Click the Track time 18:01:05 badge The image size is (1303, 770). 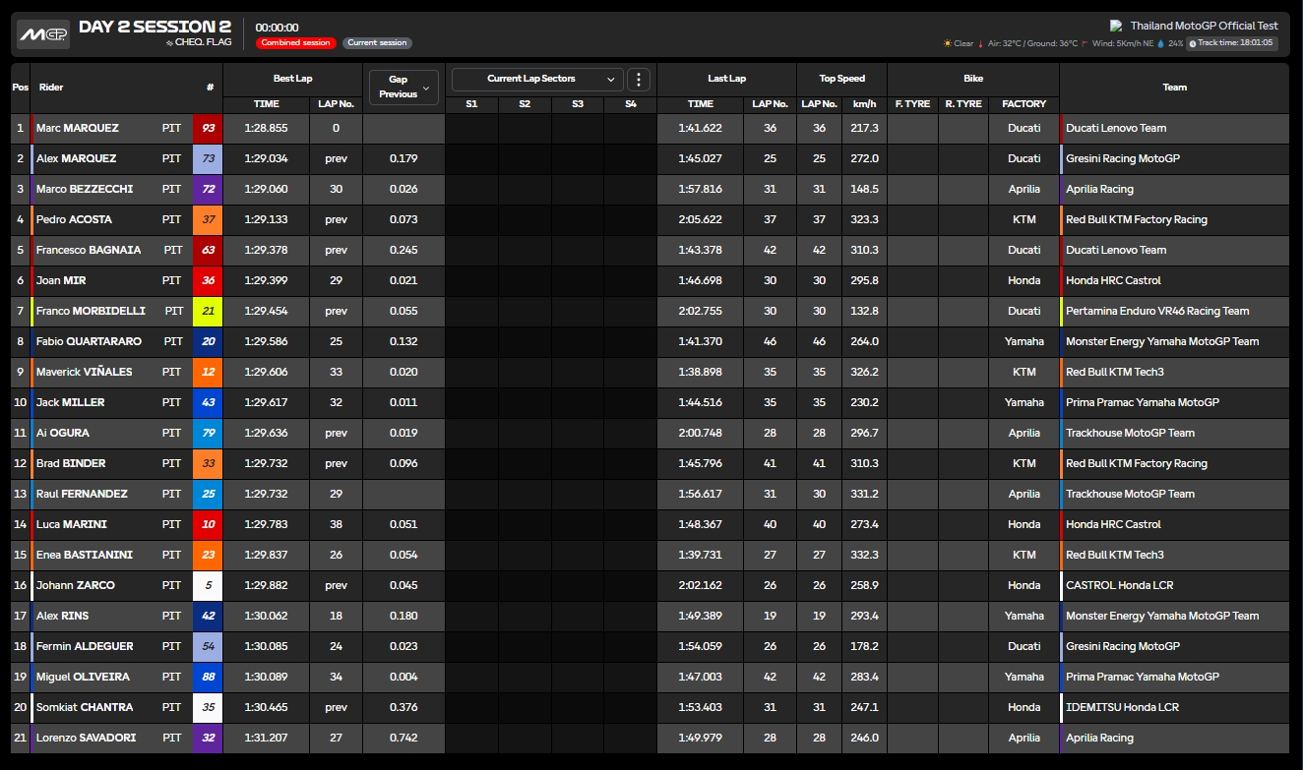[1231, 43]
